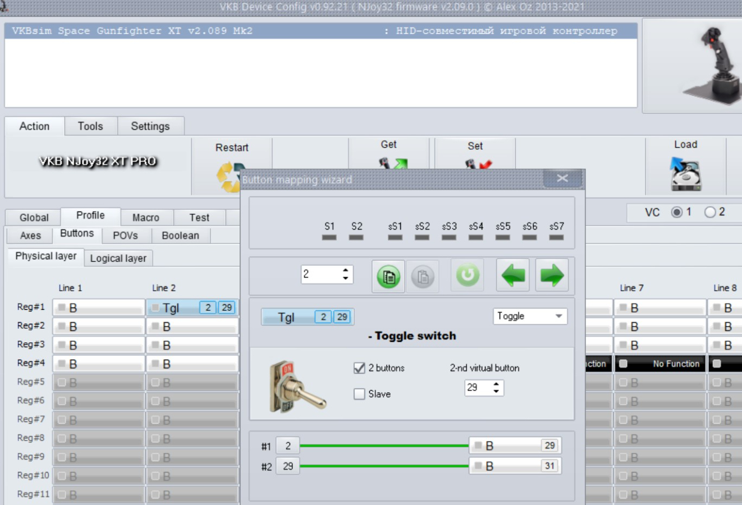This screenshot has height=505, width=742.
Task: Select Line 2 Reg#4 B cell
Action: coord(193,364)
